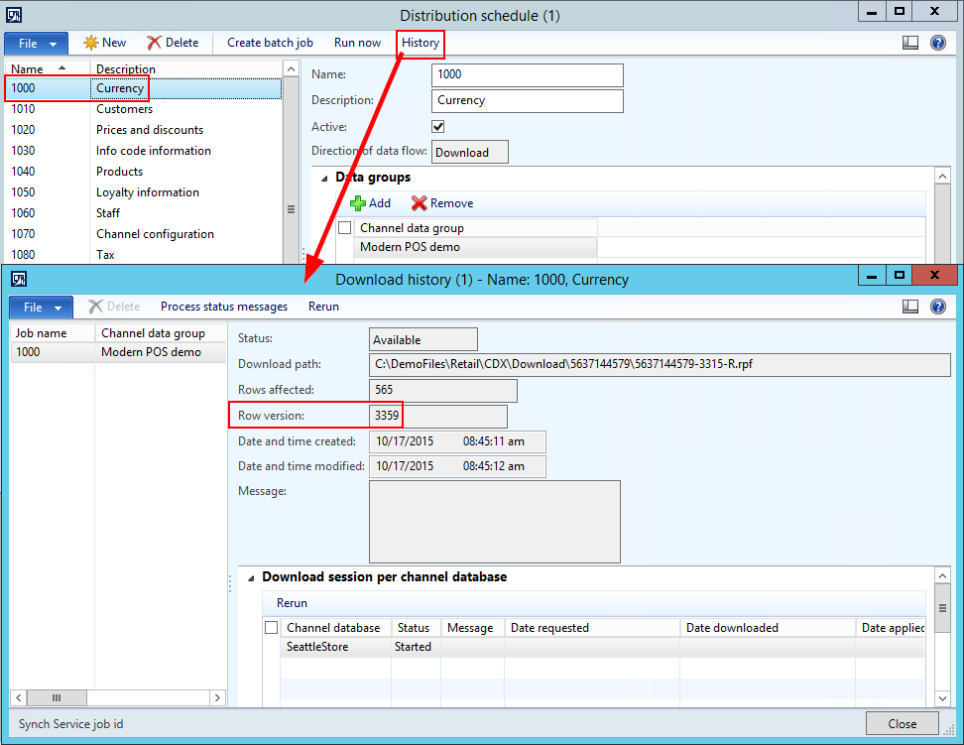Click the red Remove X icon
964x745 pixels.
click(420, 203)
